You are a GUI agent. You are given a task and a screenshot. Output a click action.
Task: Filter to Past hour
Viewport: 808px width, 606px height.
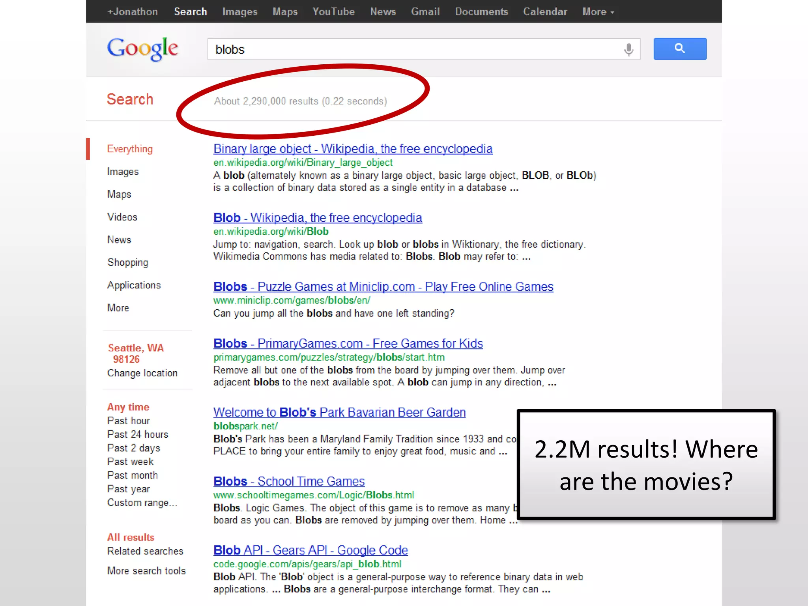[129, 421]
